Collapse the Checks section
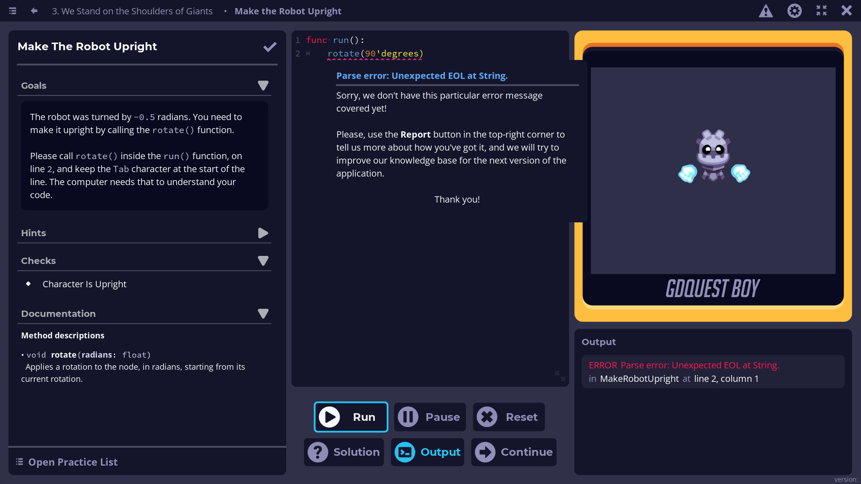Image resolution: width=861 pixels, height=484 pixels. [x=263, y=261]
